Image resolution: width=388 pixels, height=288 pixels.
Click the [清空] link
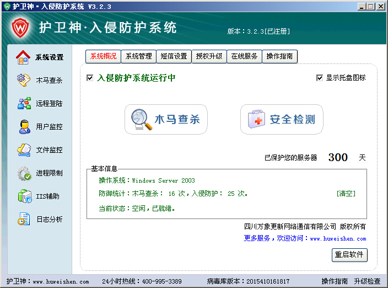point(346,194)
